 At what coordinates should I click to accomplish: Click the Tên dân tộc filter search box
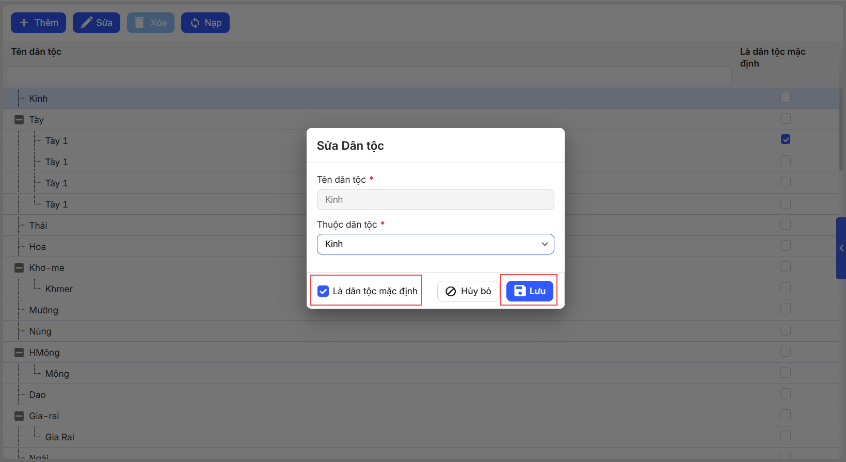pyautogui.click(x=369, y=75)
